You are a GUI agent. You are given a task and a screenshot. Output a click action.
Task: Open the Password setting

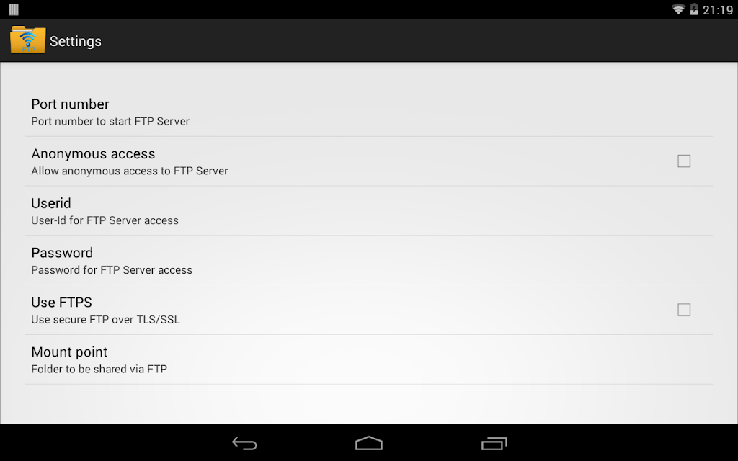tap(369, 261)
